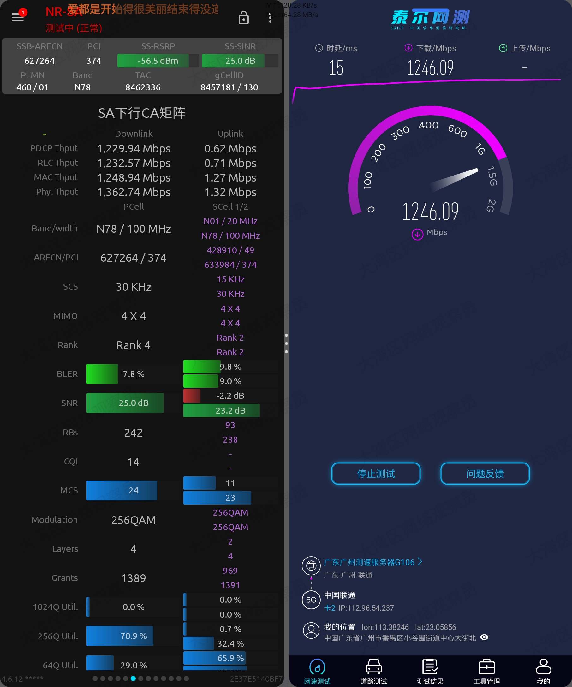Image resolution: width=572 pixels, height=687 pixels.
Task: Tap the latency clock icon
Action: (319, 48)
